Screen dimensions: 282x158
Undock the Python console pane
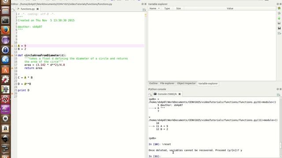point(278,89)
